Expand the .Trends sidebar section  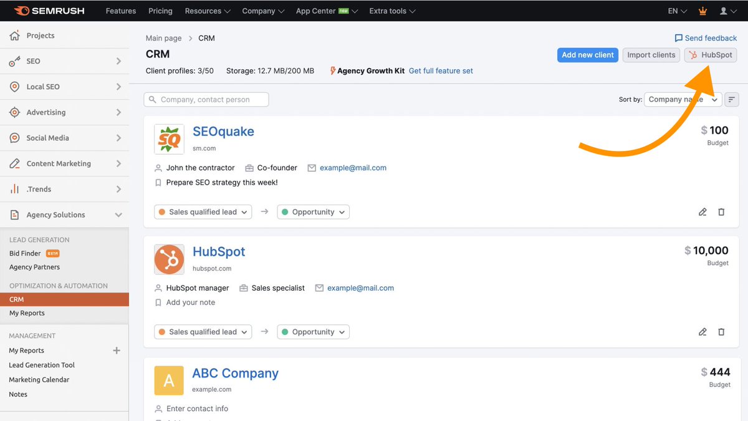118,189
